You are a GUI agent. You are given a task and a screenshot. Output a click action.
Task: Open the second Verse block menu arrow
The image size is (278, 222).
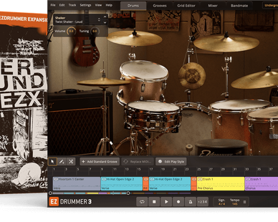tap(152, 179)
